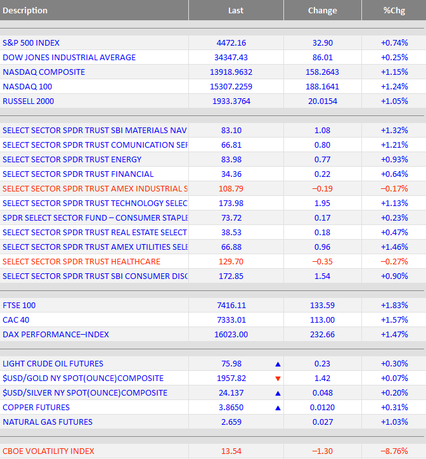Click Materials last price 83.10

[x=231, y=131]
